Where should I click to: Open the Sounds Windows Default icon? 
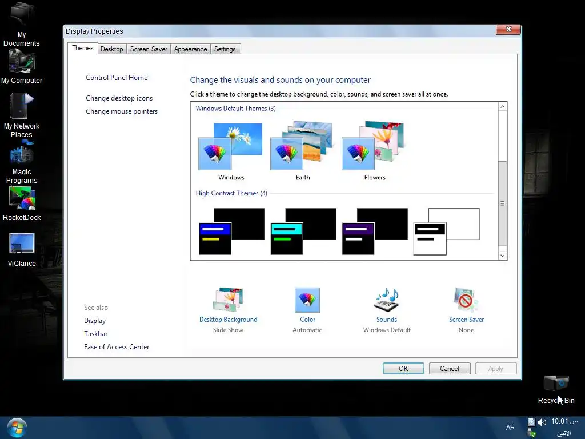[x=387, y=300]
